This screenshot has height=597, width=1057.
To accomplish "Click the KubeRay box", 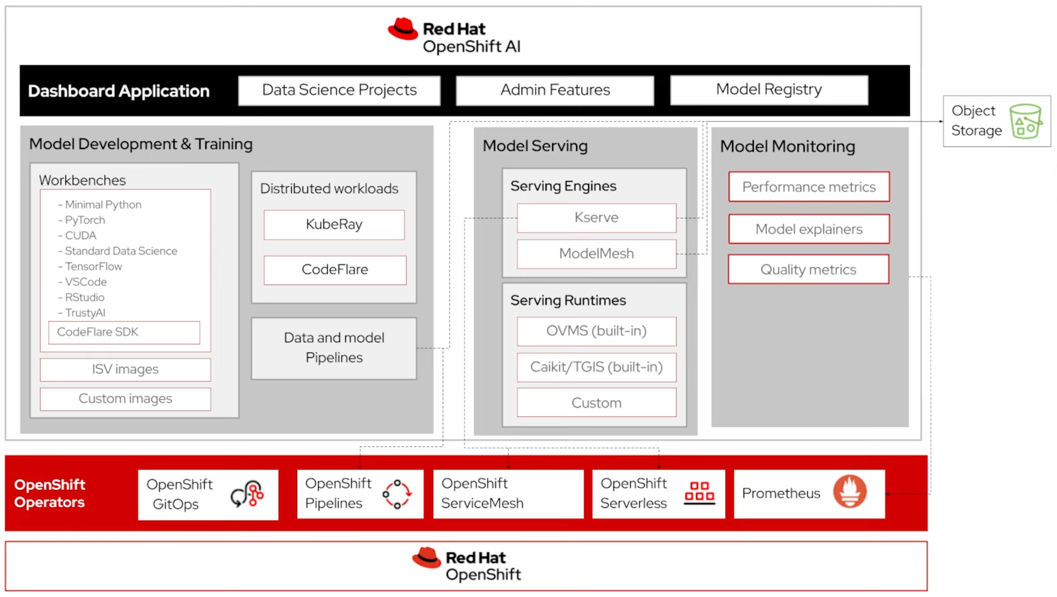I will point(334,225).
